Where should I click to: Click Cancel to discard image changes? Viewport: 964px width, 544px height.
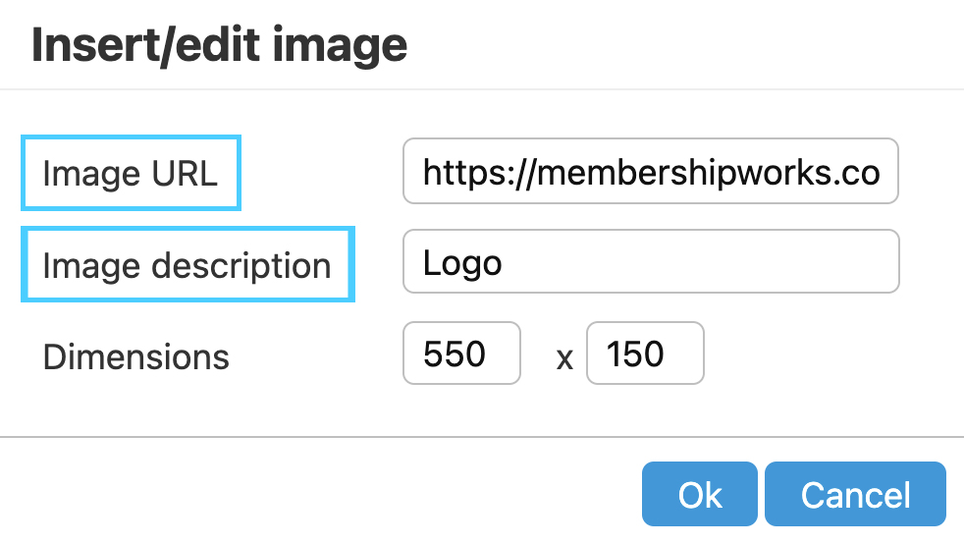(855, 494)
